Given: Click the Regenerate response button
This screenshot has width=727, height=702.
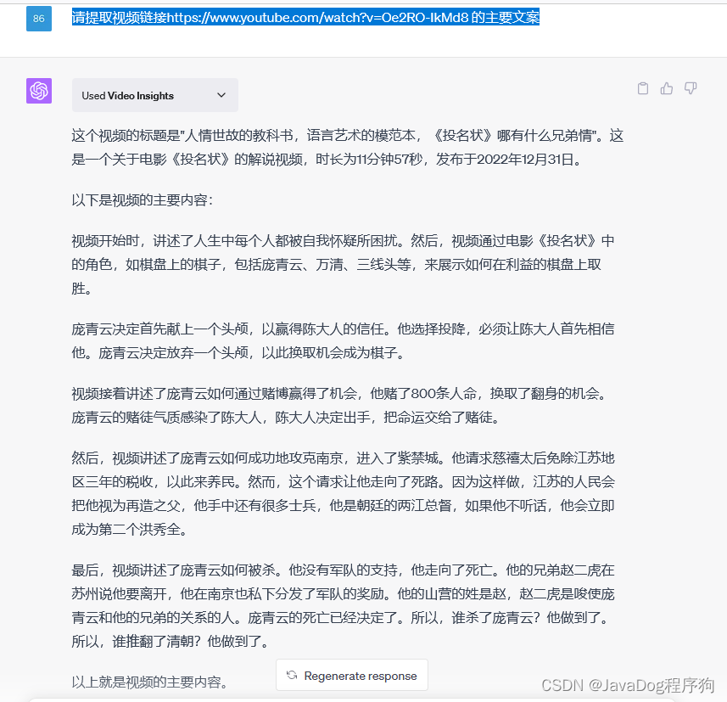Looking at the screenshot, I should pyautogui.click(x=352, y=675).
